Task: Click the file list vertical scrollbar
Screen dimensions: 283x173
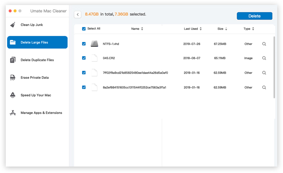Action: [274, 67]
